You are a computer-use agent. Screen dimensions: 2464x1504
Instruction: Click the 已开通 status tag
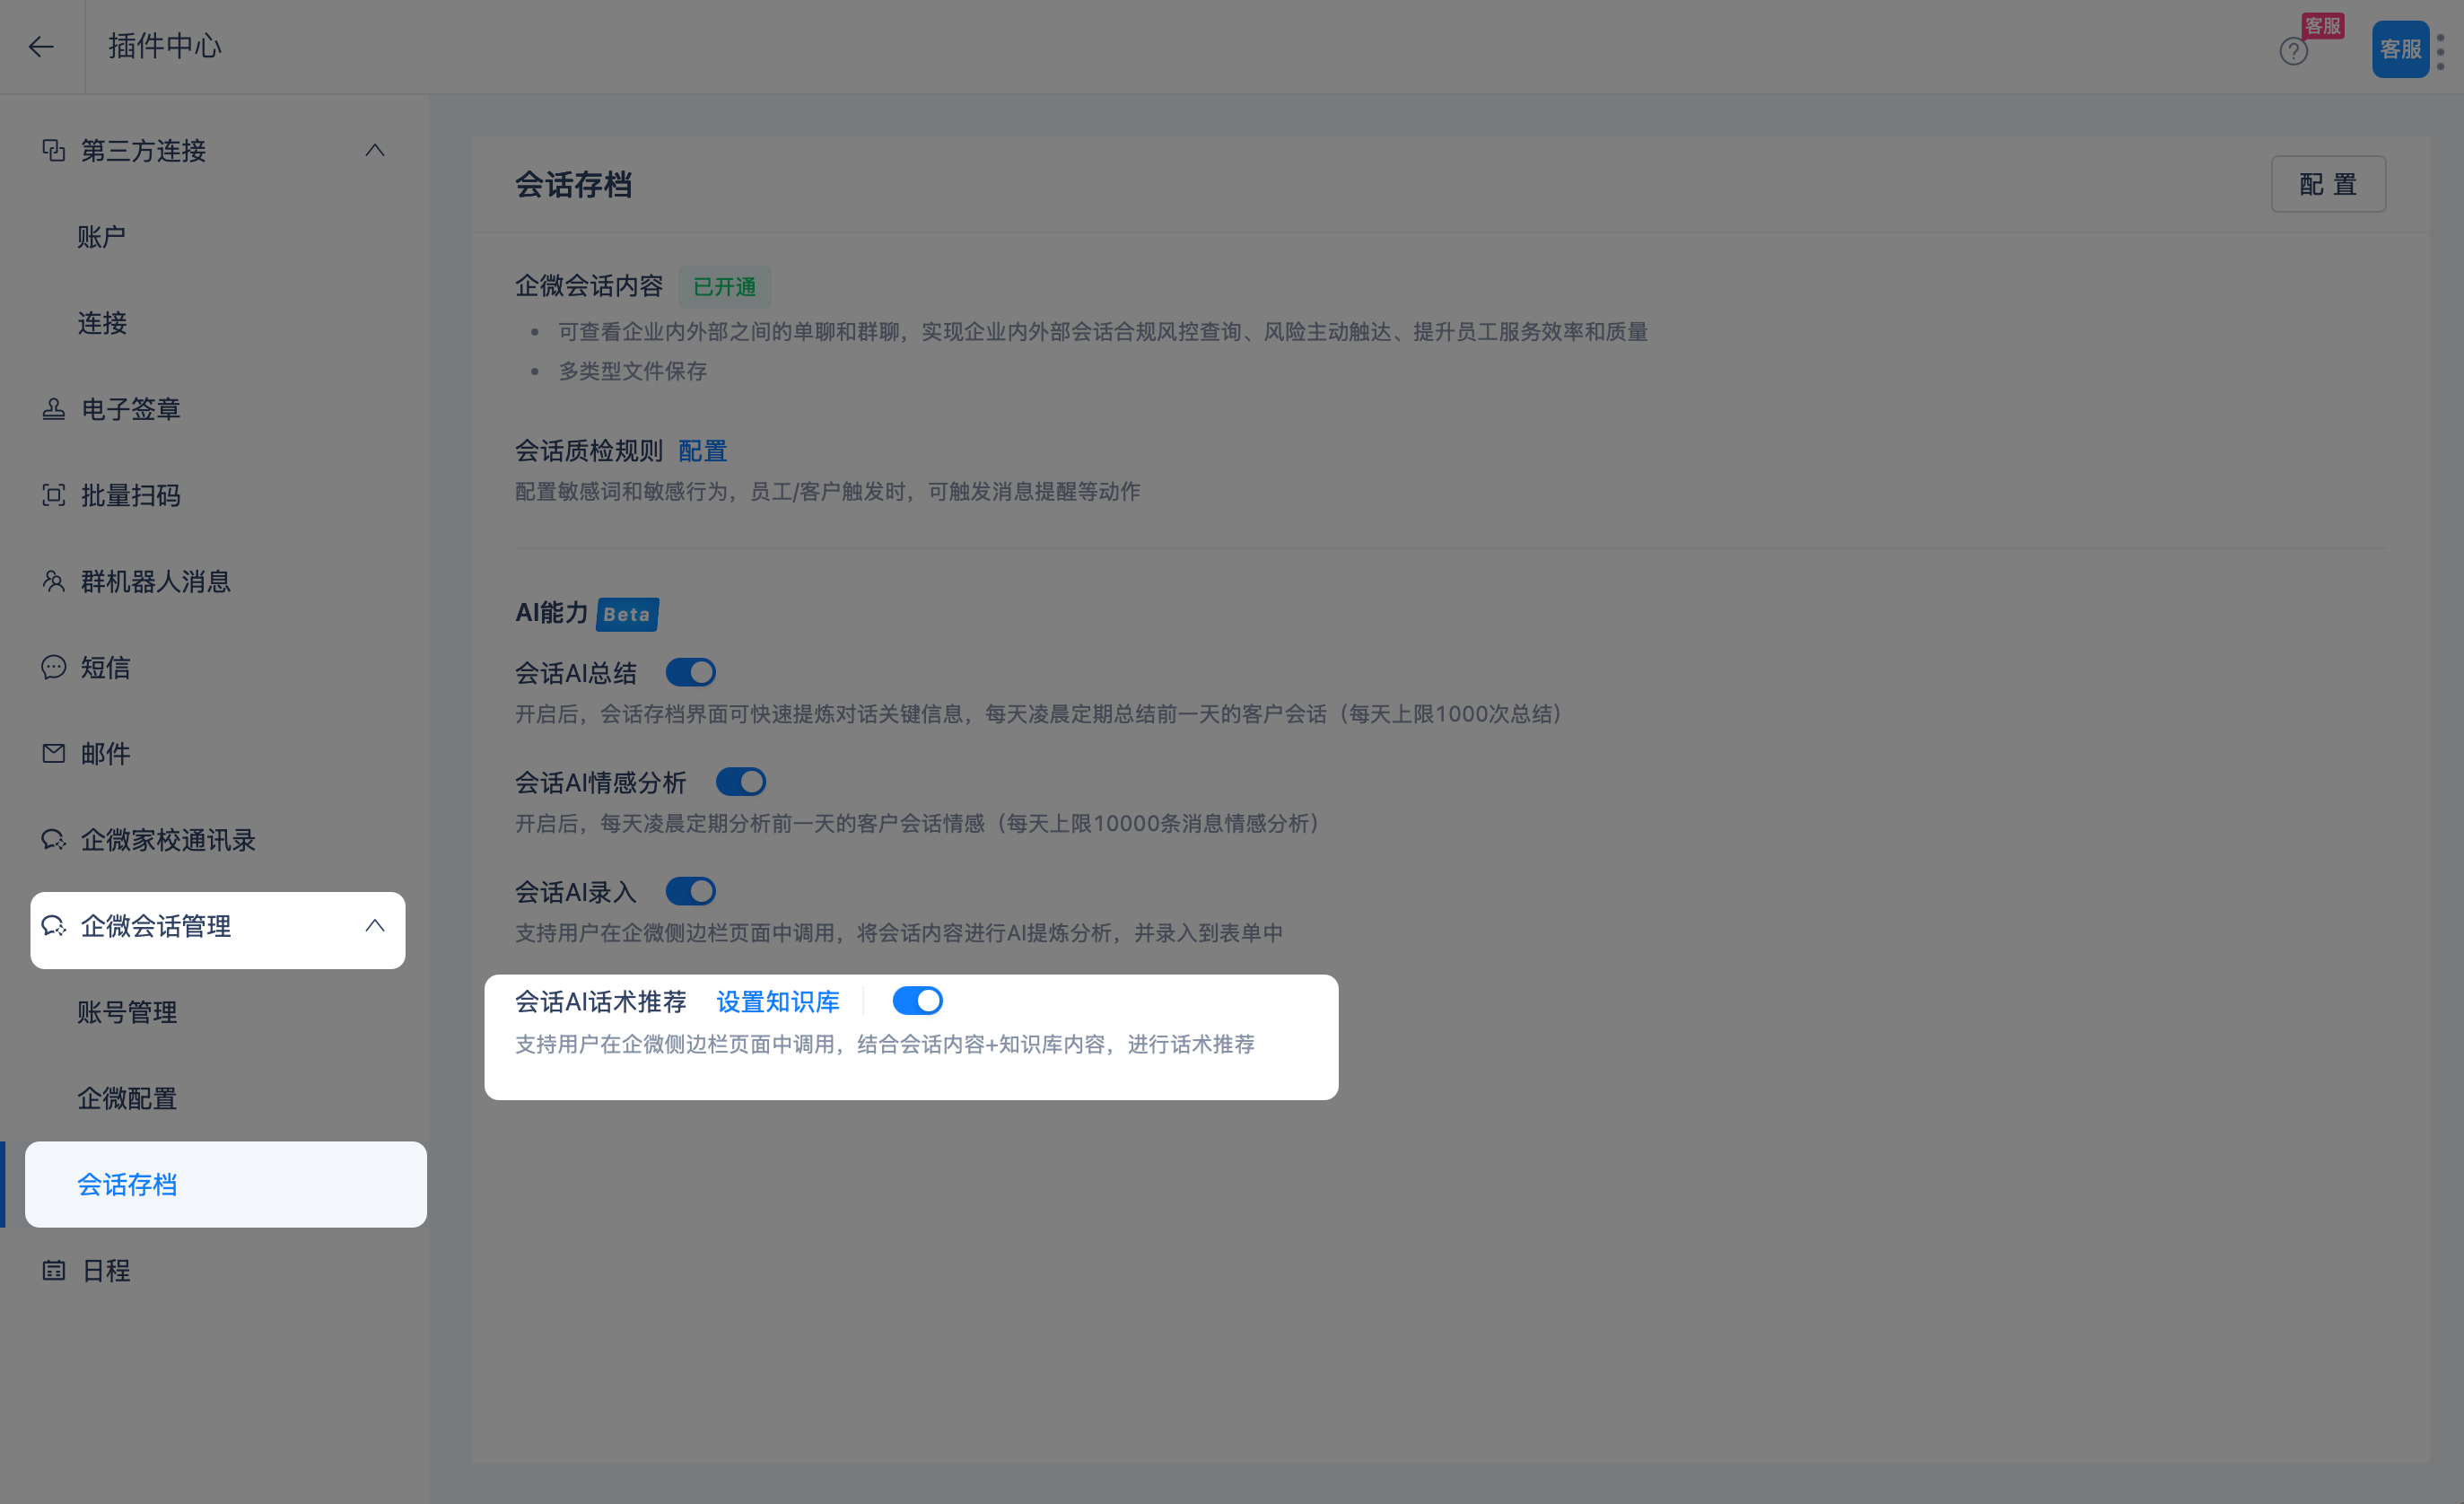tap(725, 287)
